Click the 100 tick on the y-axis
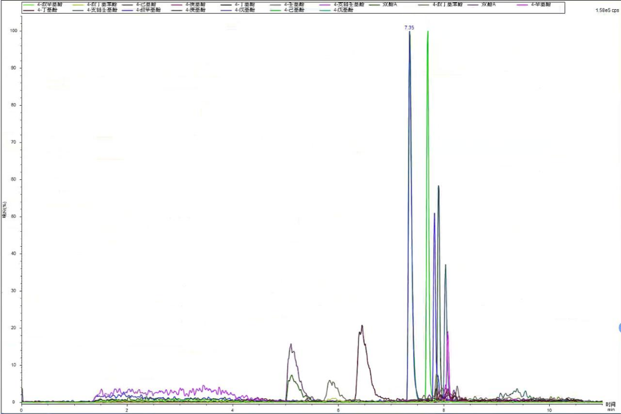The image size is (621, 414). click(x=13, y=31)
